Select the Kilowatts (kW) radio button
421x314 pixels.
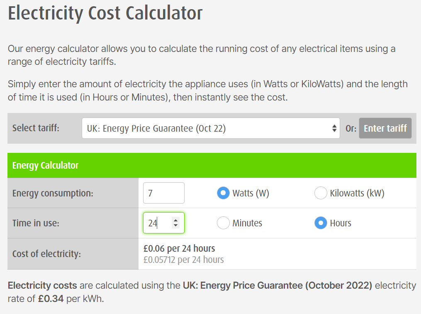point(321,193)
